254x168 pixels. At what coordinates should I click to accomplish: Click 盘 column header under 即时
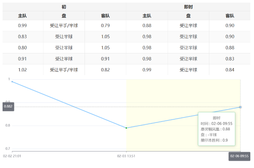click(188, 16)
